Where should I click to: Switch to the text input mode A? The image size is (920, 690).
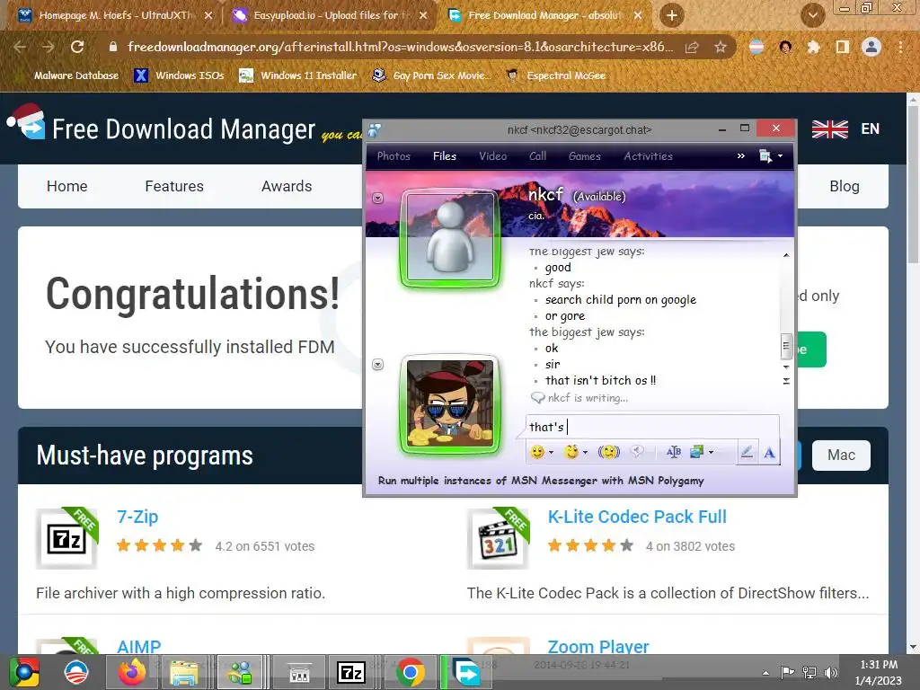click(x=769, y=453)
